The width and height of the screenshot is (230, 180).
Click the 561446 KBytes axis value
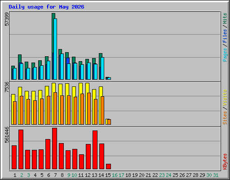[7, 135]
